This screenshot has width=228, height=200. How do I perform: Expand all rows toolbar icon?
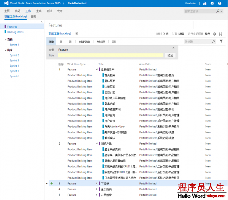61,42
